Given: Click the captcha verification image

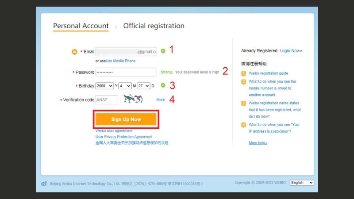Looking at the screenshot, I should click(x=133, y=99).
